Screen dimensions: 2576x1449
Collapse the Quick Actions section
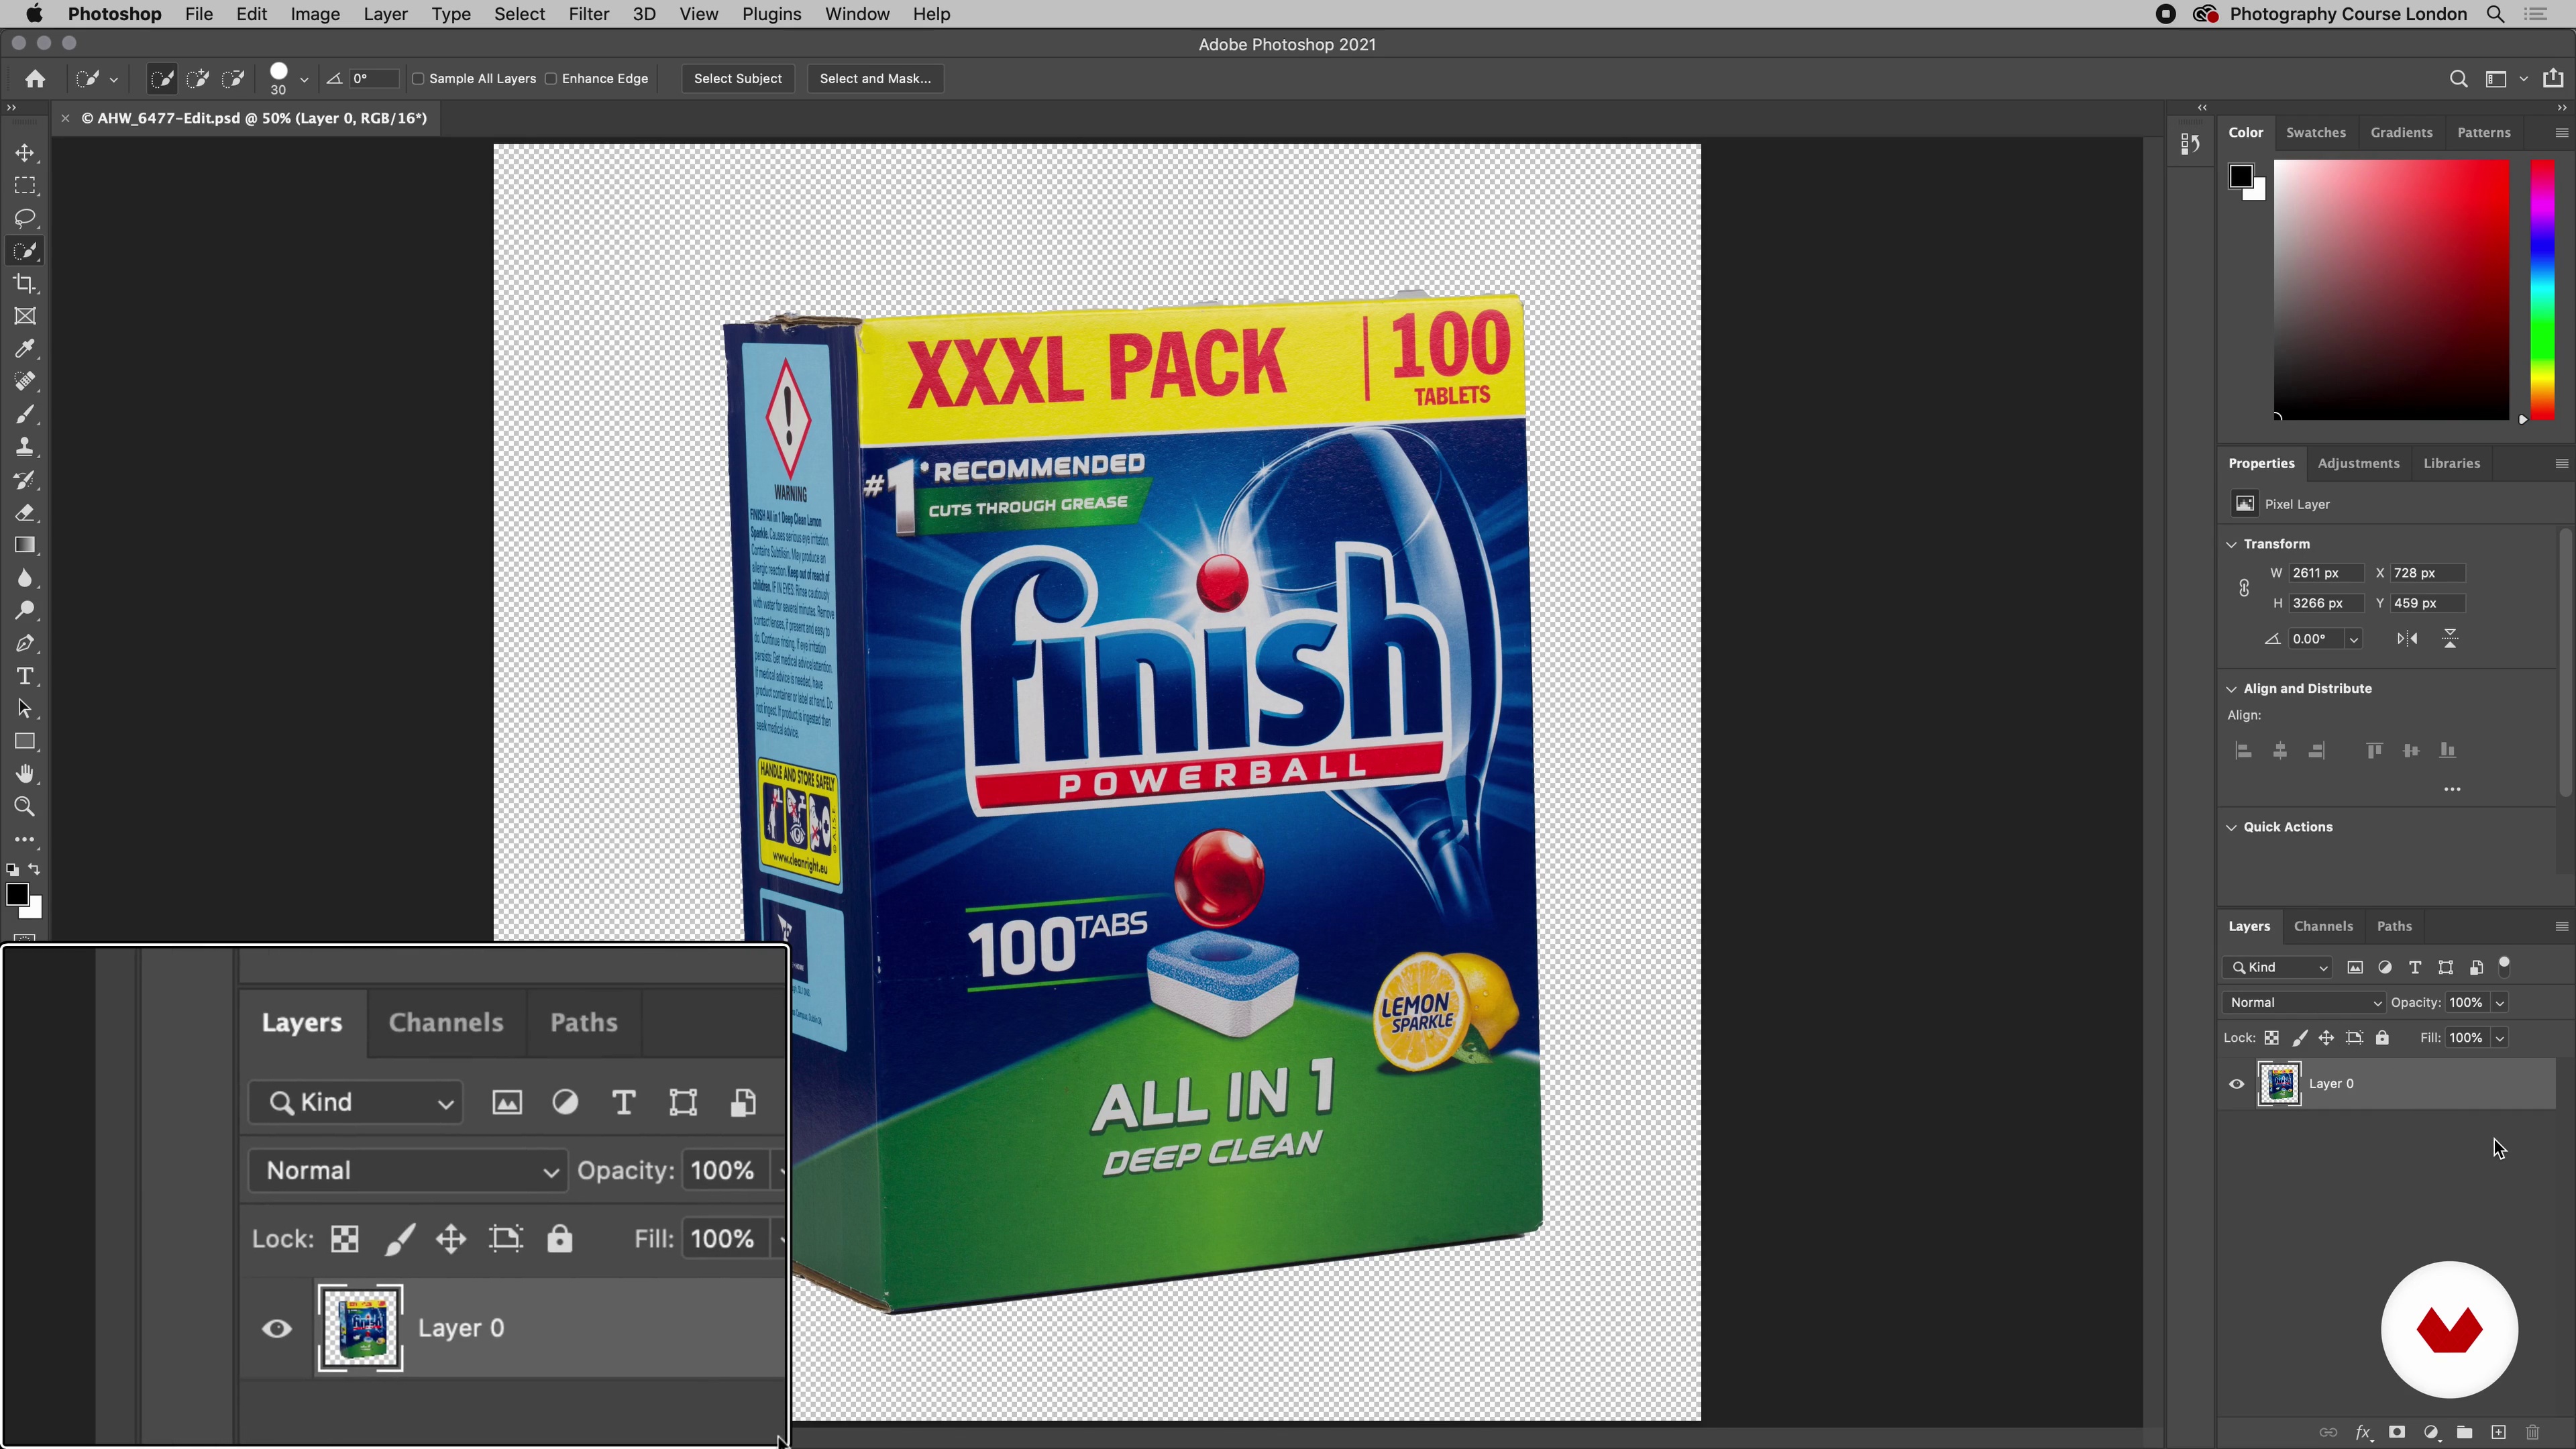pyautogui.click(x=2231, y=827)
